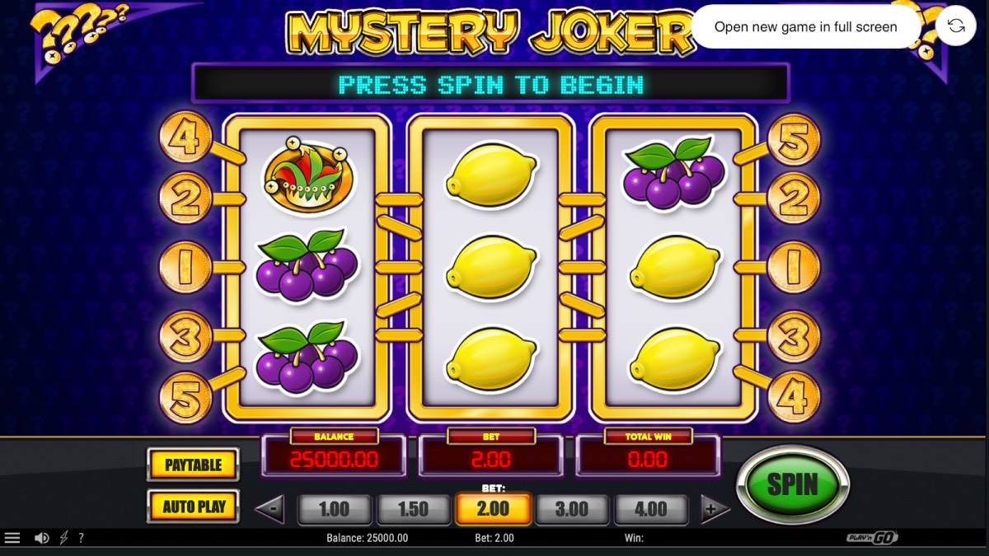
Task: Click left payline coin number 1
Action: coord(185,267)
